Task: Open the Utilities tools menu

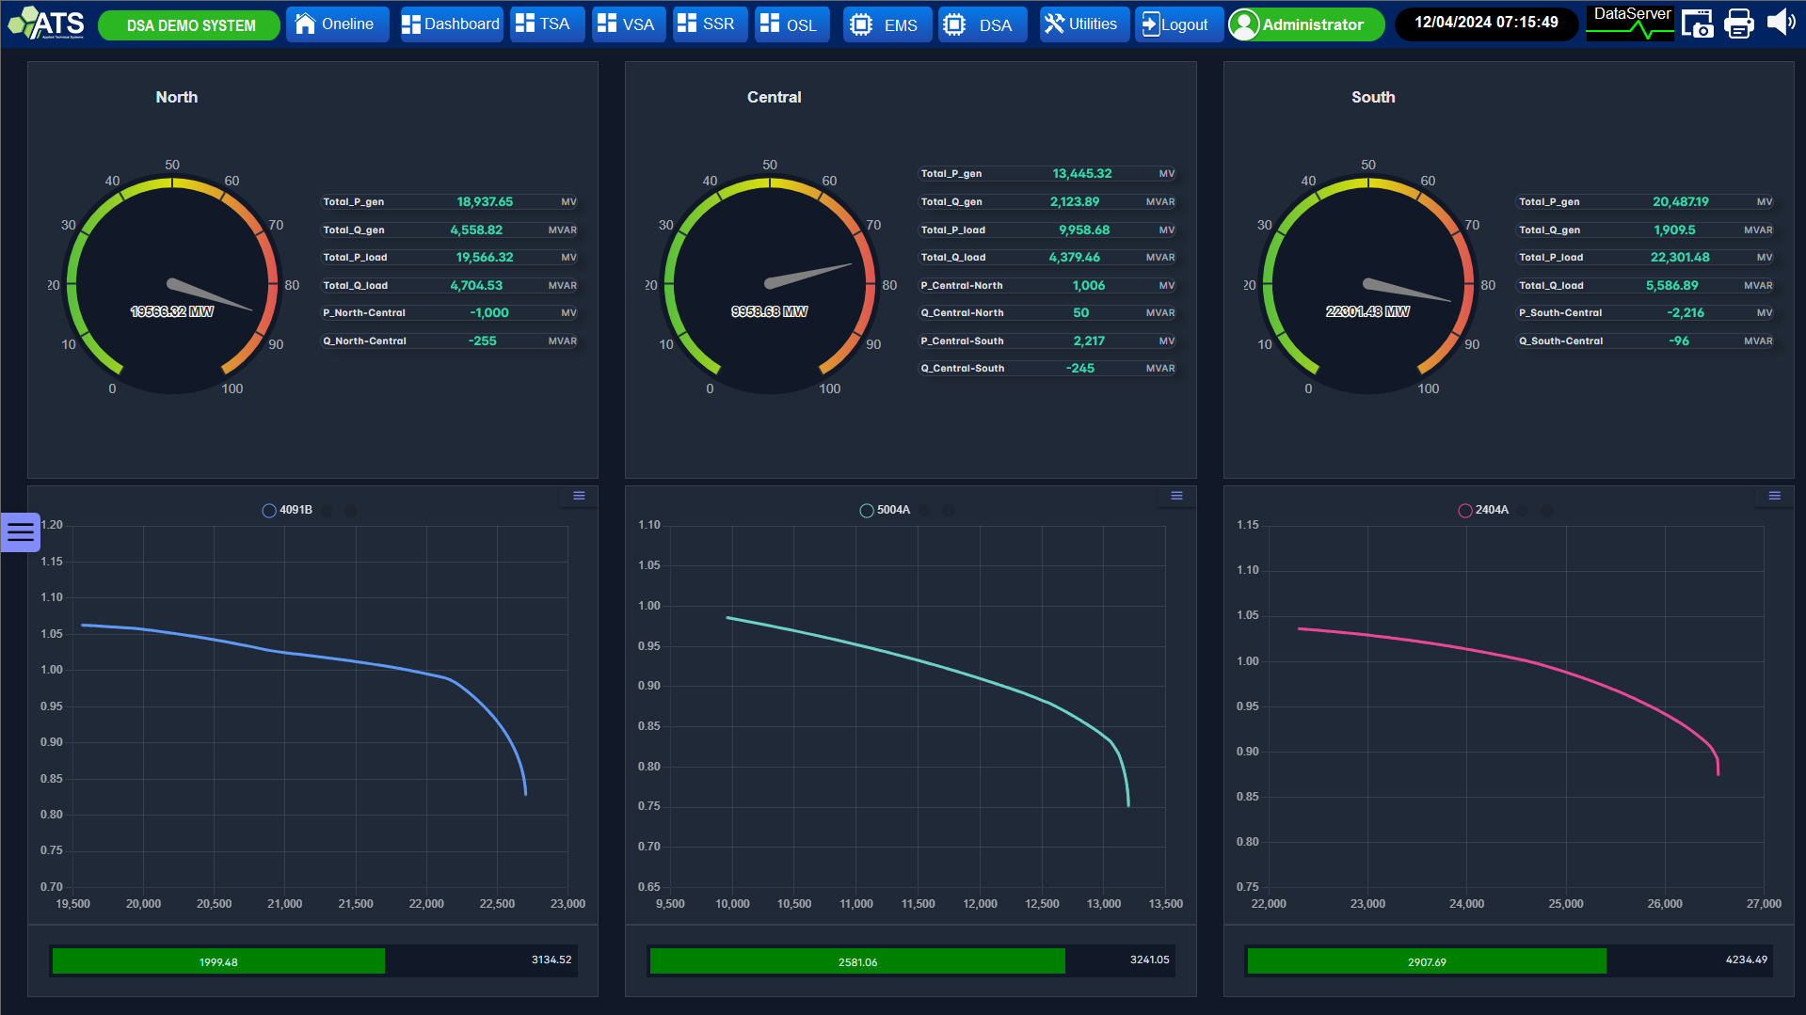Action: pyautogui.click(x=1081, y=24)
